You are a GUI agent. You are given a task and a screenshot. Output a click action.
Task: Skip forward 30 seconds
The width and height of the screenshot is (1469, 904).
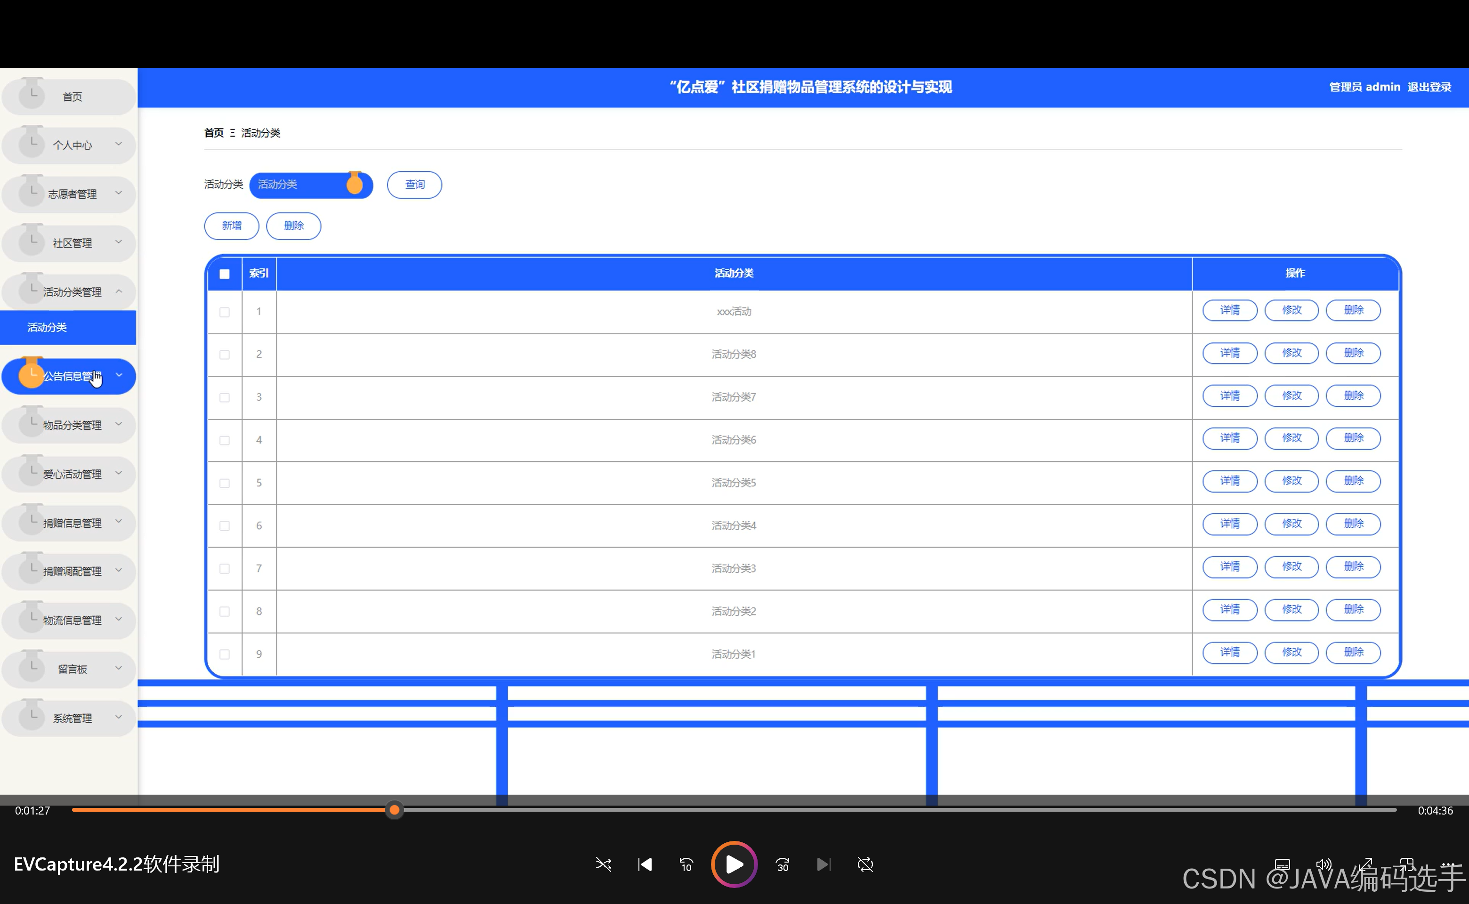pyautogui.click(x=782, y=864)
